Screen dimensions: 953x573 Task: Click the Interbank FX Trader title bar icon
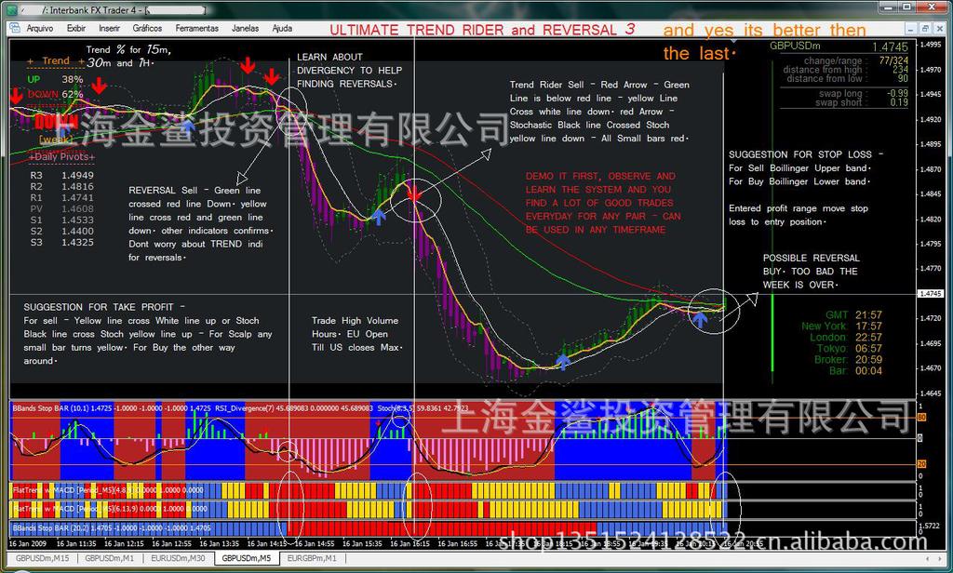[x=12, y=9]
